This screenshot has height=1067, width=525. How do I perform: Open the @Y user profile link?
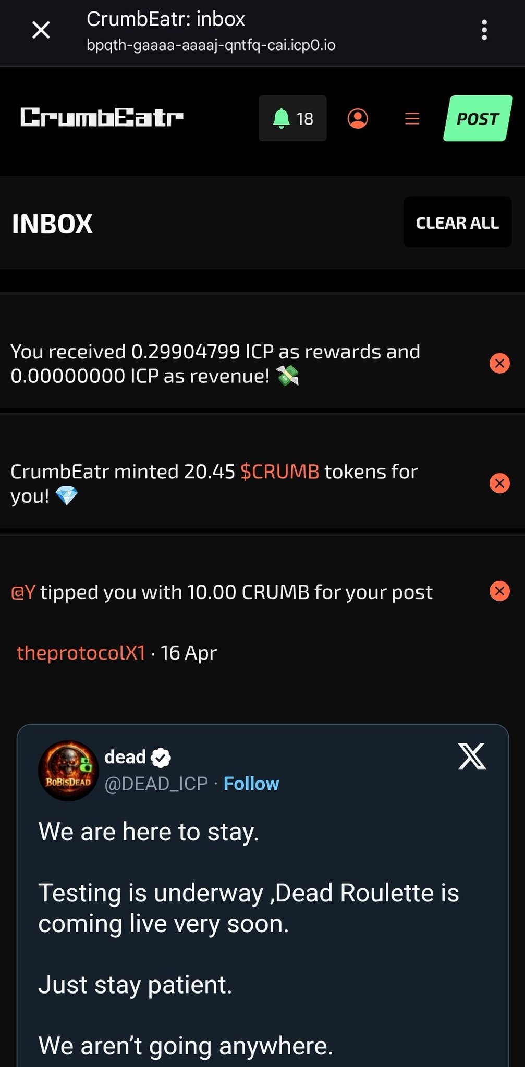point(23,592)
